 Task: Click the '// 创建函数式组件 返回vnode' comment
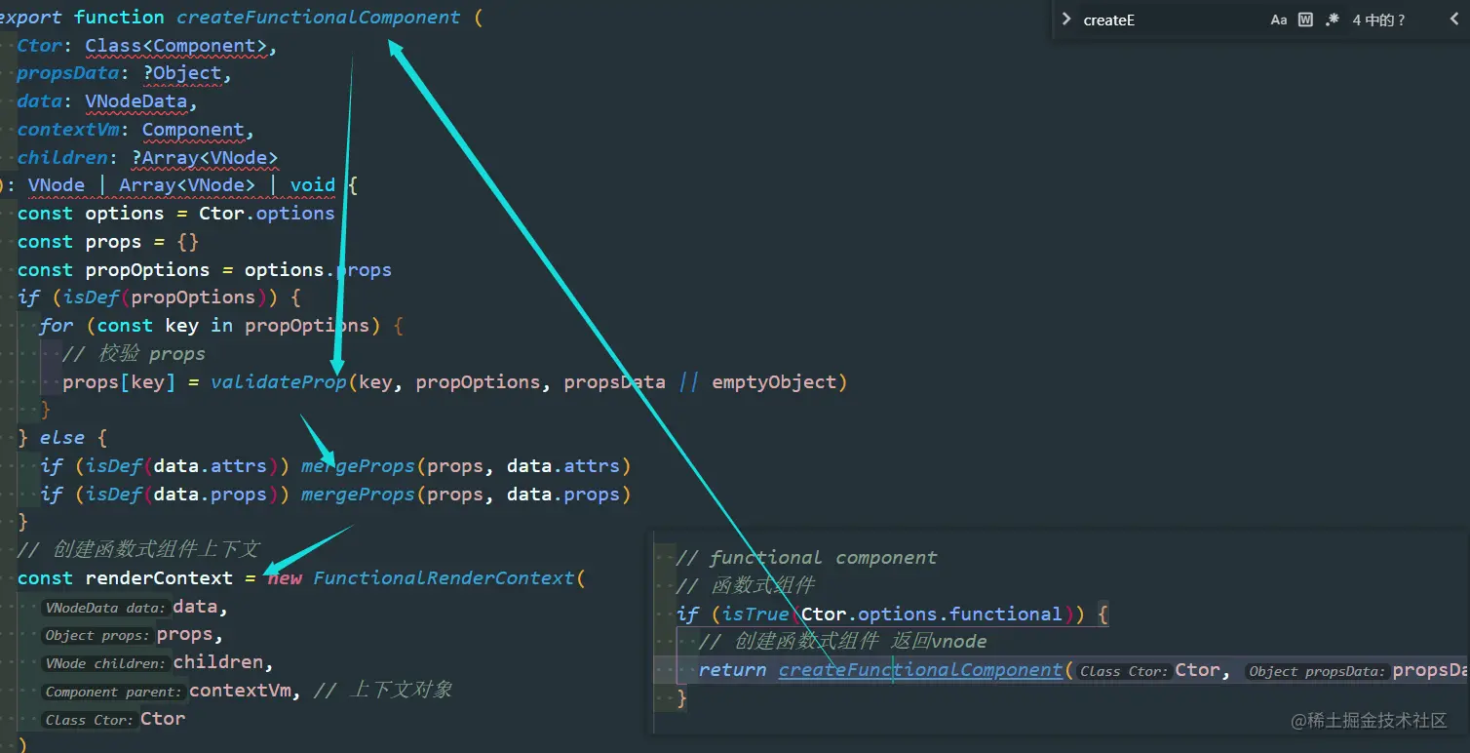tap(843, 641)
